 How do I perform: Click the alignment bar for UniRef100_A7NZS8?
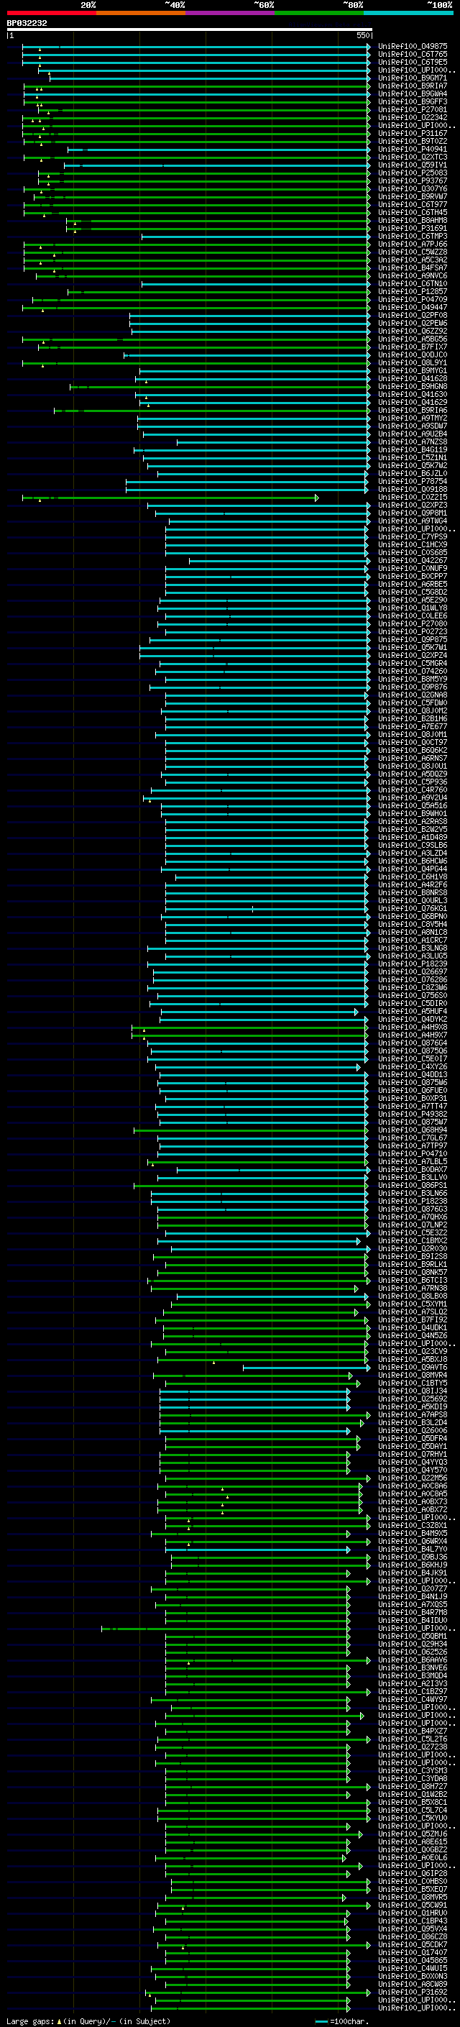click(x=273, y=442)
